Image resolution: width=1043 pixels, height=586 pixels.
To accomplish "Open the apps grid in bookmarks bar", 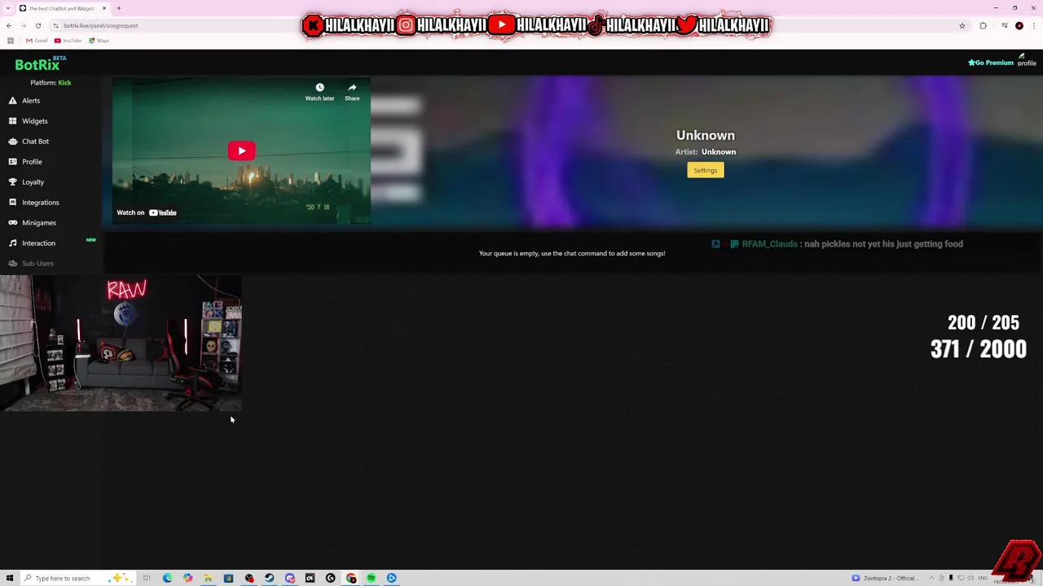I will 10,41.
